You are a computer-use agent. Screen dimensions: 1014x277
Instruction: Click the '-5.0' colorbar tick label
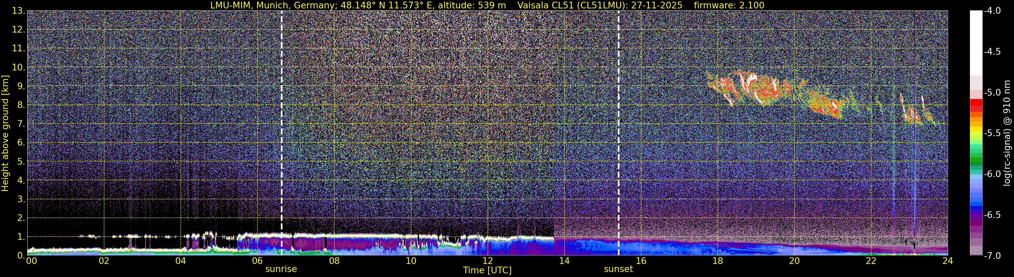click(992, 93)
